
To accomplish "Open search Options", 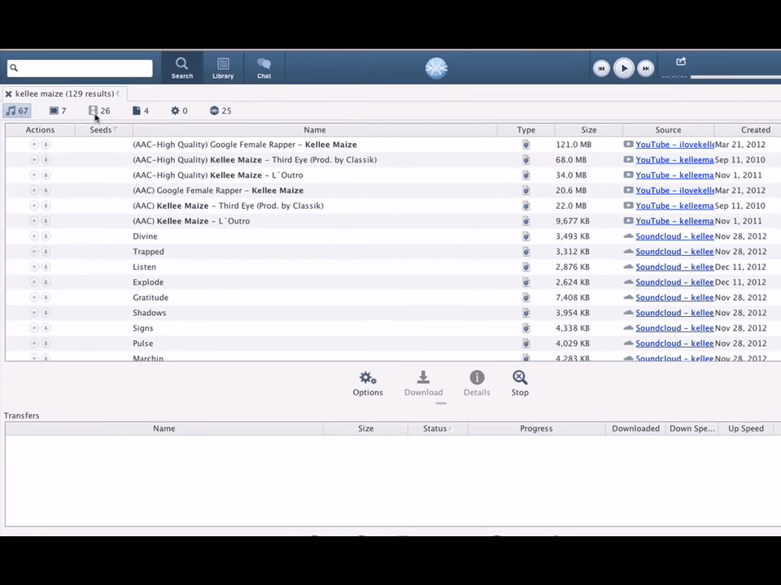I will point(368,383).
